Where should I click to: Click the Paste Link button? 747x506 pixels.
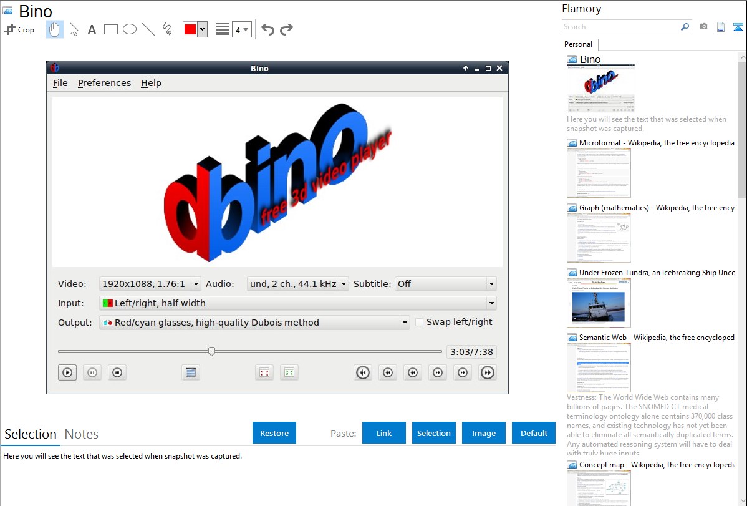[384, 433]
